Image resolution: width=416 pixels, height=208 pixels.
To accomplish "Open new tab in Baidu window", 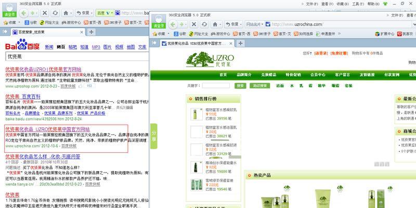I will point(91,32).
